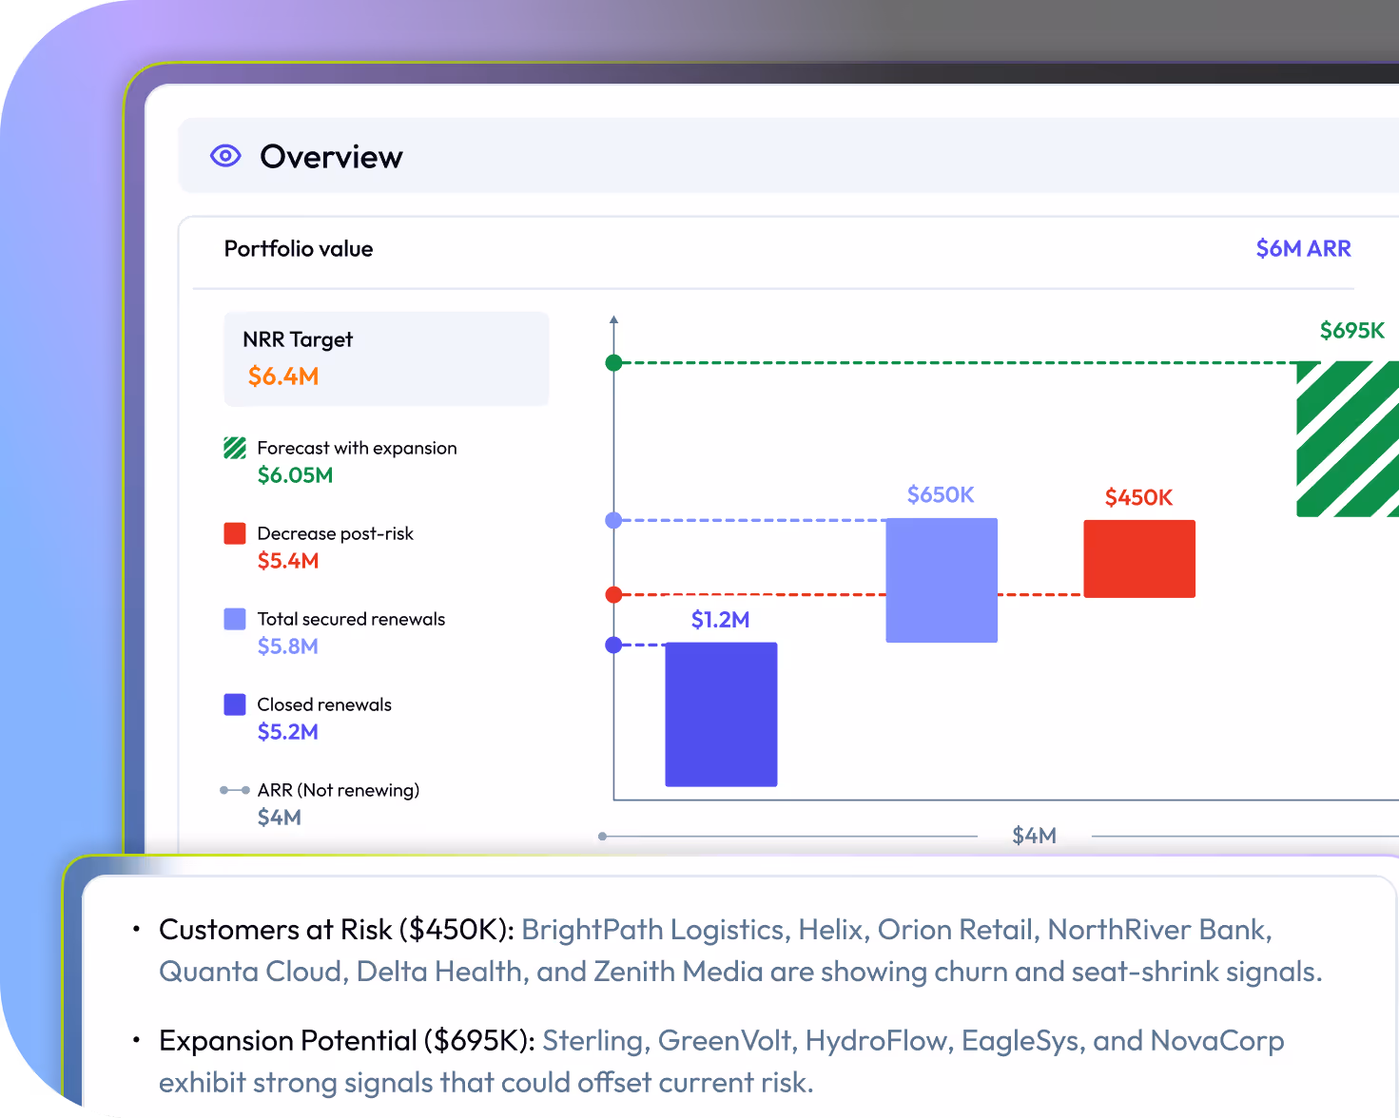Viewport: 1399px width, 1118px height.
Task: Expand the NRR Target card
Action: tap(386, 358)
